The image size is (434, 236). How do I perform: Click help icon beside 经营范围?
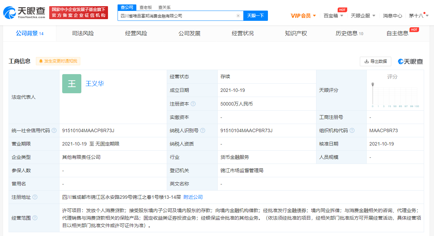[x=35, y=218]
